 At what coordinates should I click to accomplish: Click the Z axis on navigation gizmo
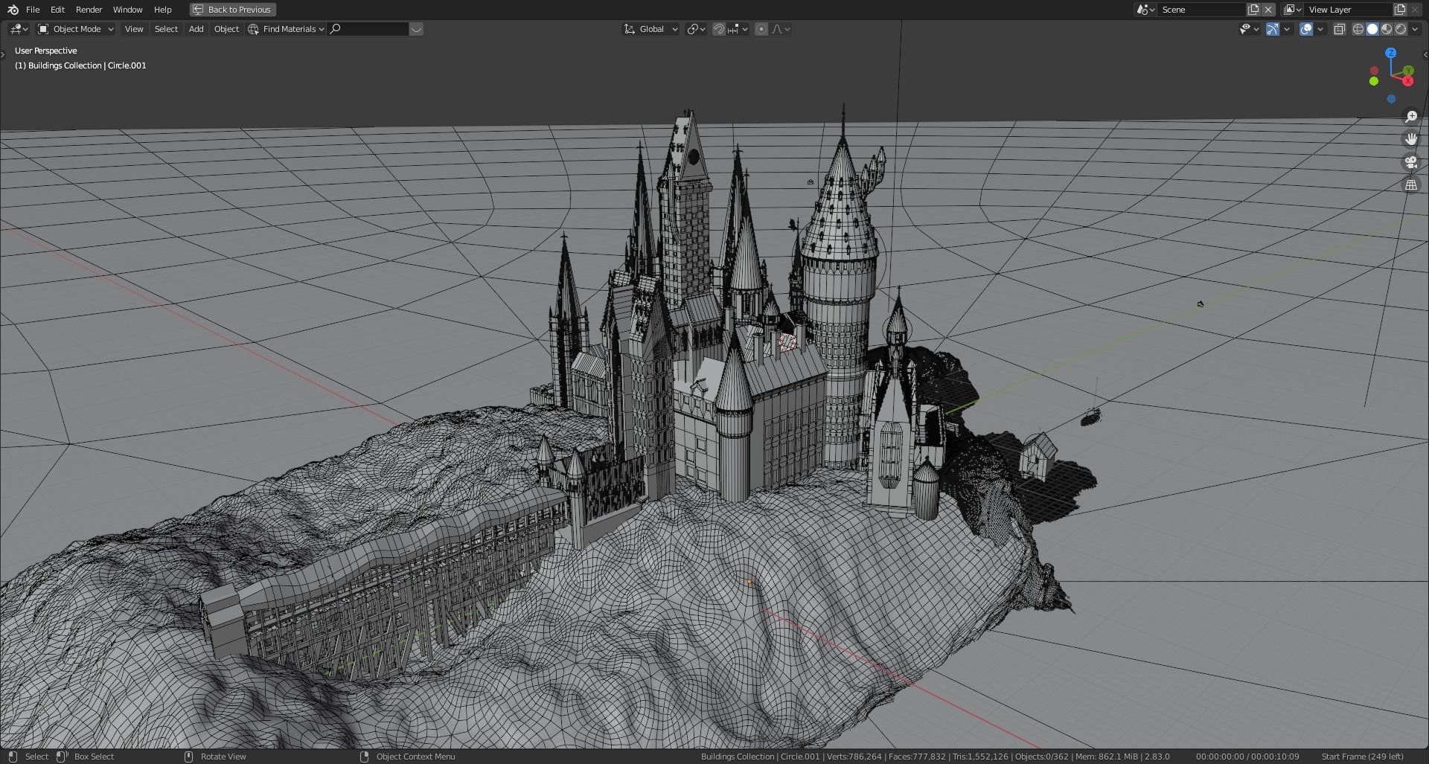(1390, 53)
